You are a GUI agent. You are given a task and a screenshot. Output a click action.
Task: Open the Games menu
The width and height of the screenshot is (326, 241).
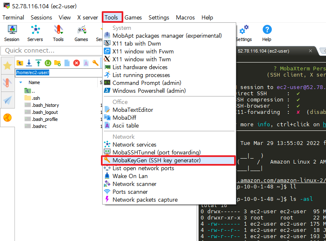point(133,17)
